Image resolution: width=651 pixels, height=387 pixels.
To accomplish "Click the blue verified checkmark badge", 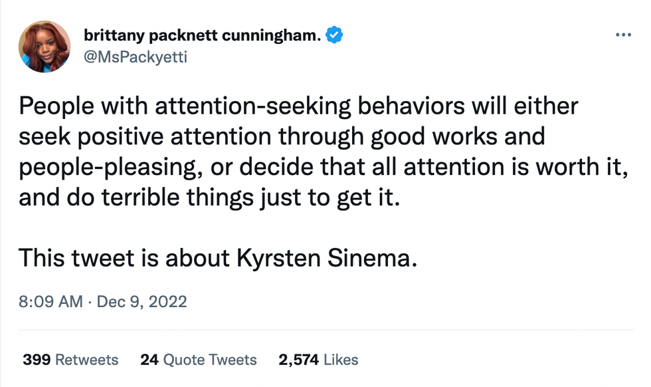I will tap(337, 35).
